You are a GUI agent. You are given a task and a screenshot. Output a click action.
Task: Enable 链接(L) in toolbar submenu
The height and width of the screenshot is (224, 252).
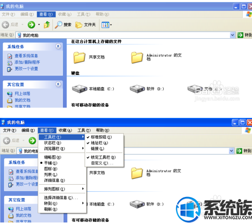tap(104, 148)
